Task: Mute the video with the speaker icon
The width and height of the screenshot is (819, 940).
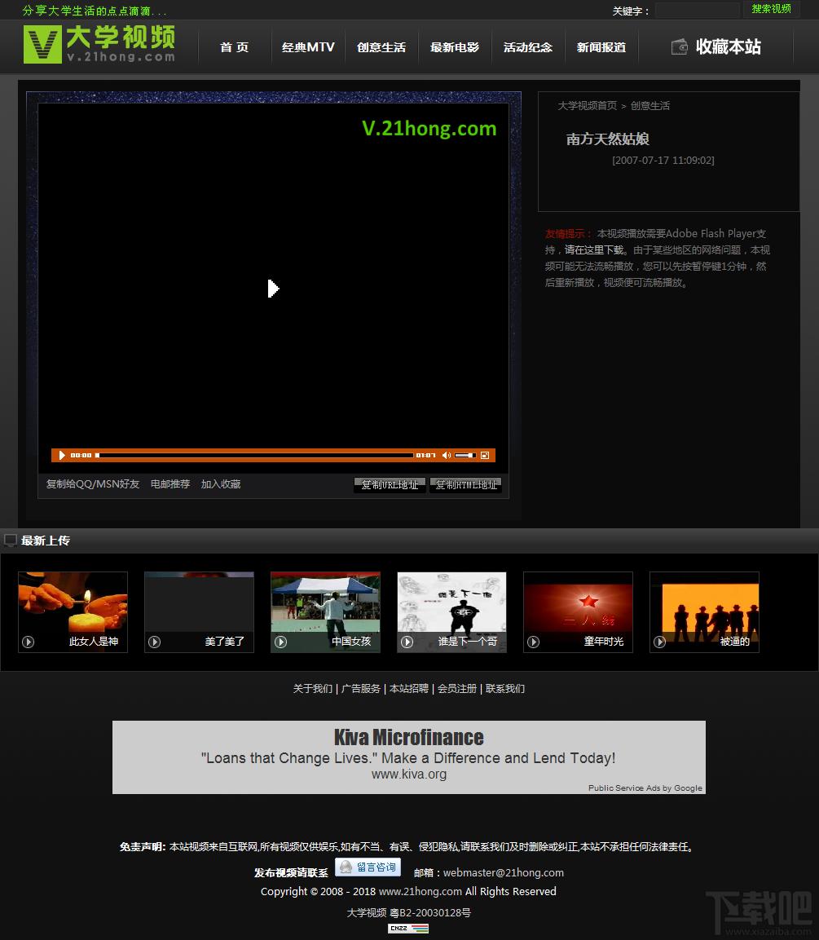Action: click(447, 455)
